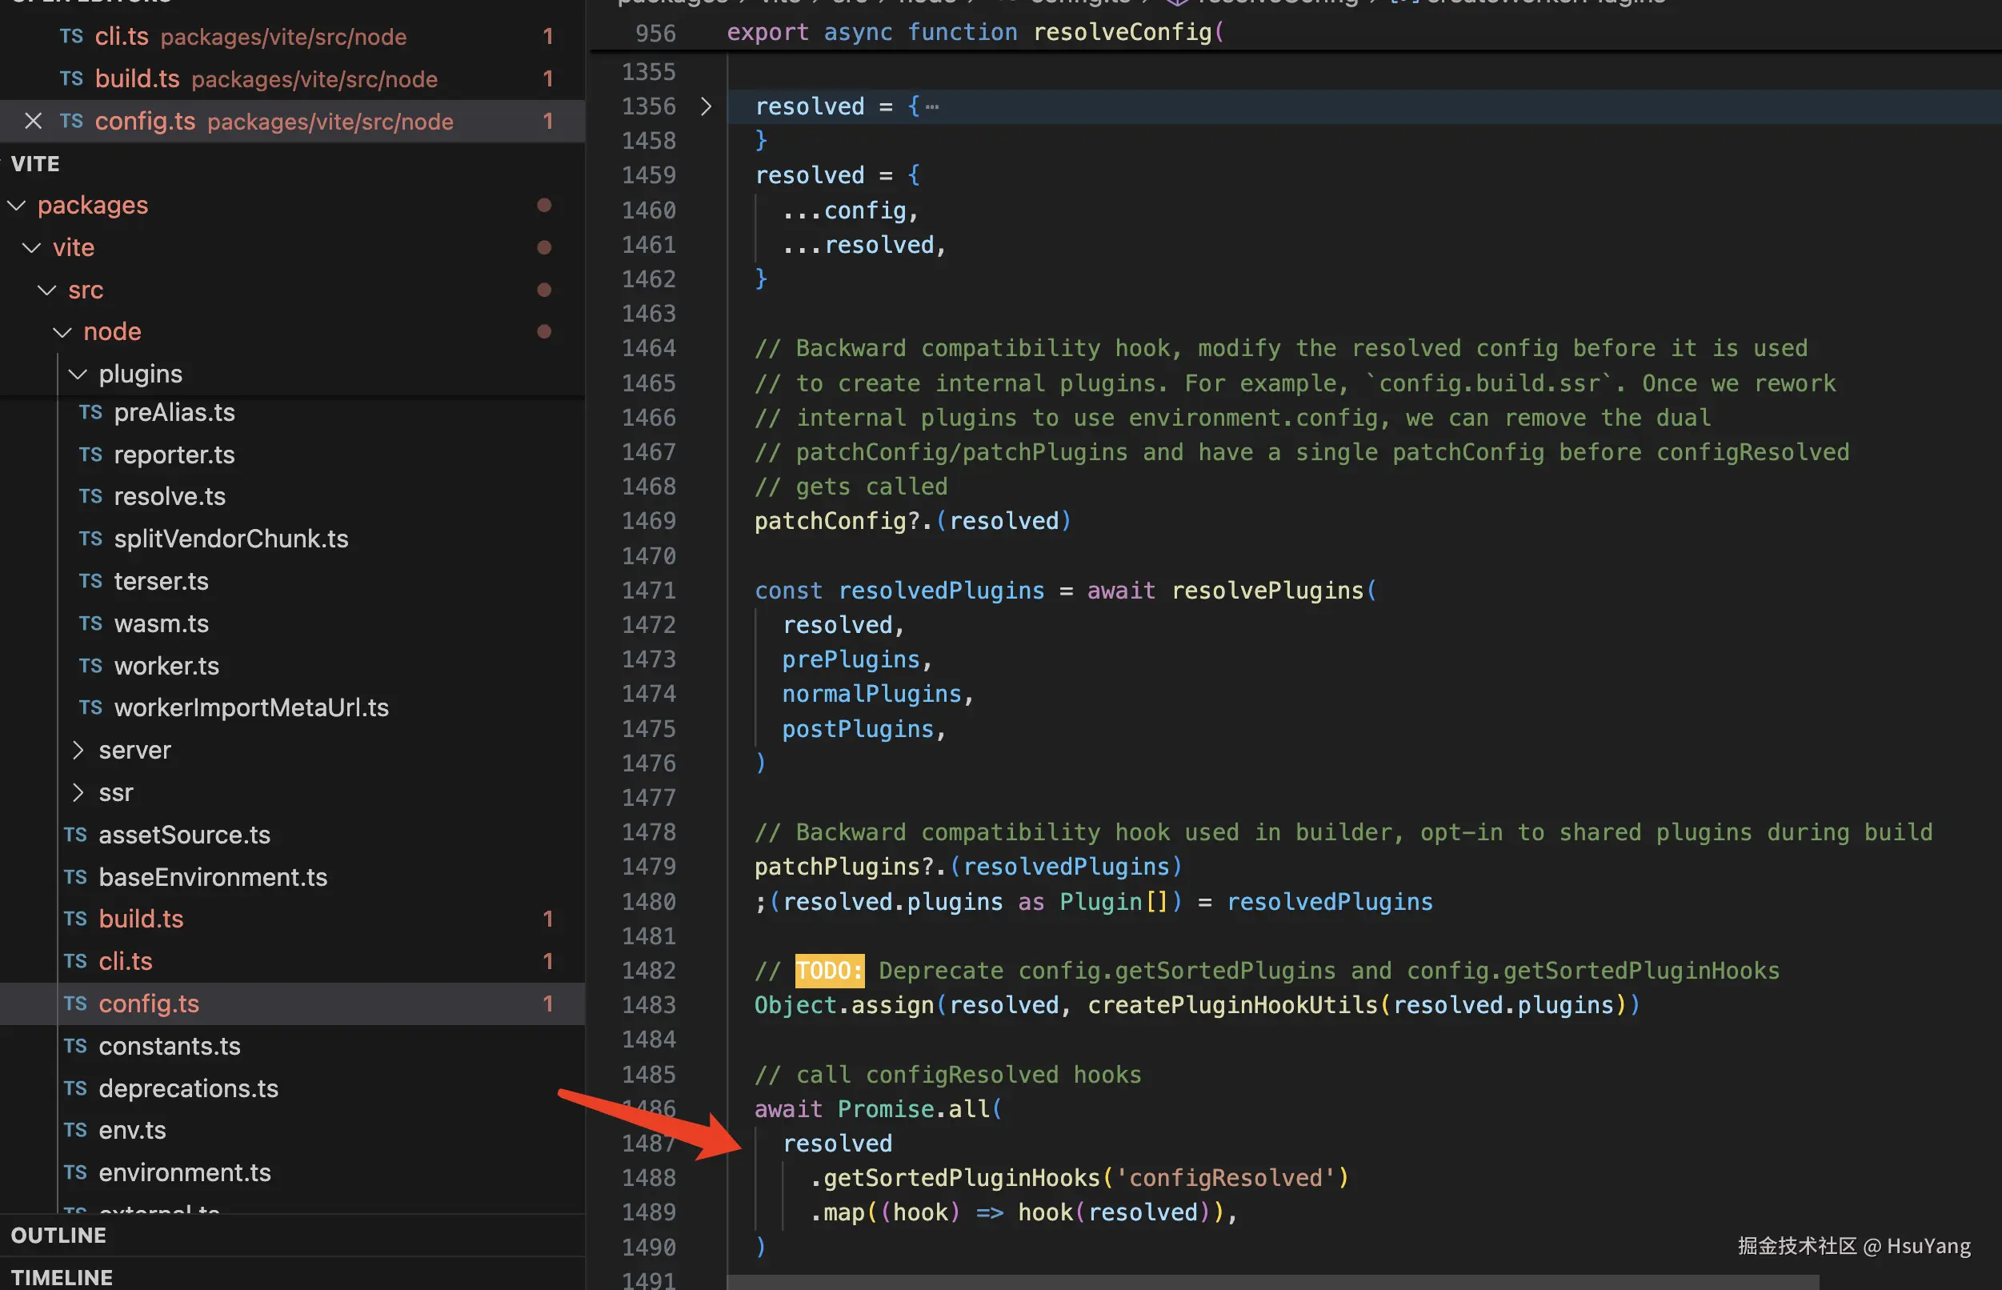The height and width of the screenshot is (1290, 2002).
Task: Click the TS icon of cli.ts open editor
Action: (x=71, y=36)
